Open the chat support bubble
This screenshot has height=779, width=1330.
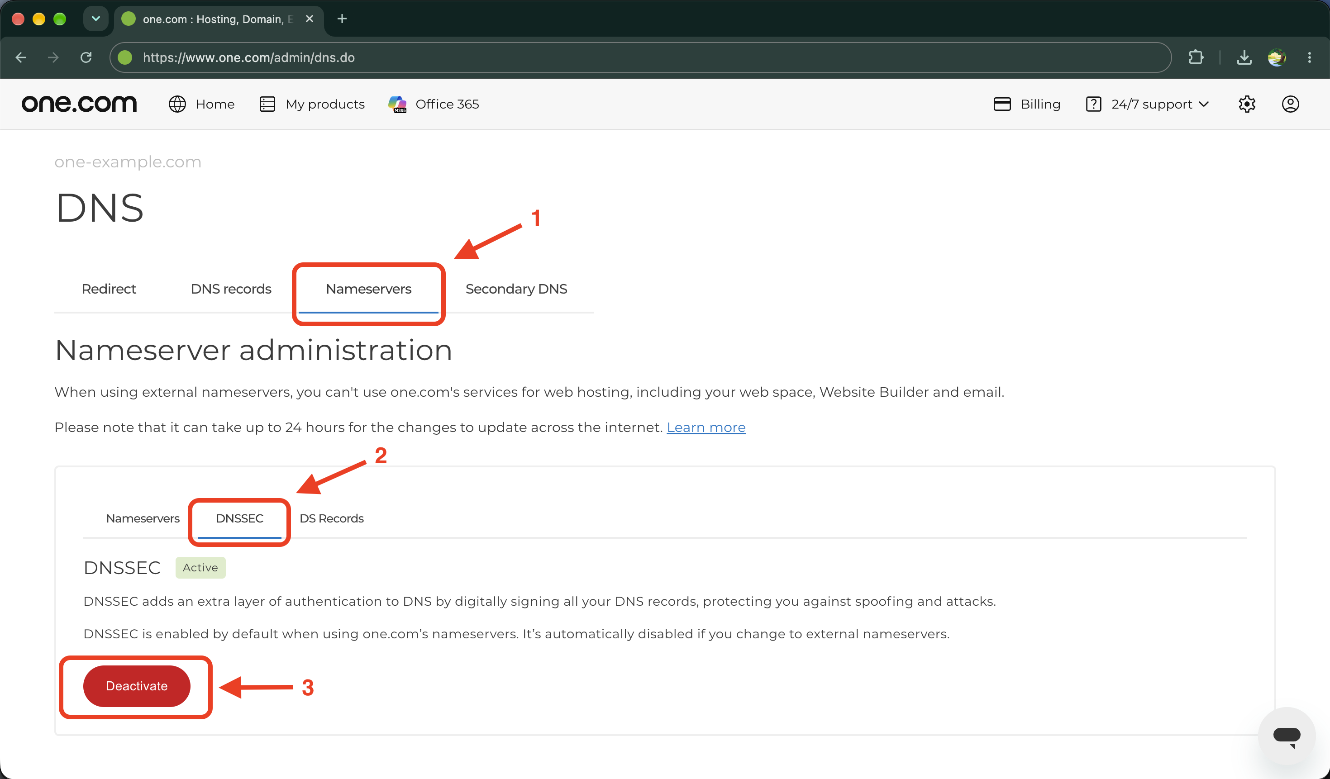[1287, 736]
